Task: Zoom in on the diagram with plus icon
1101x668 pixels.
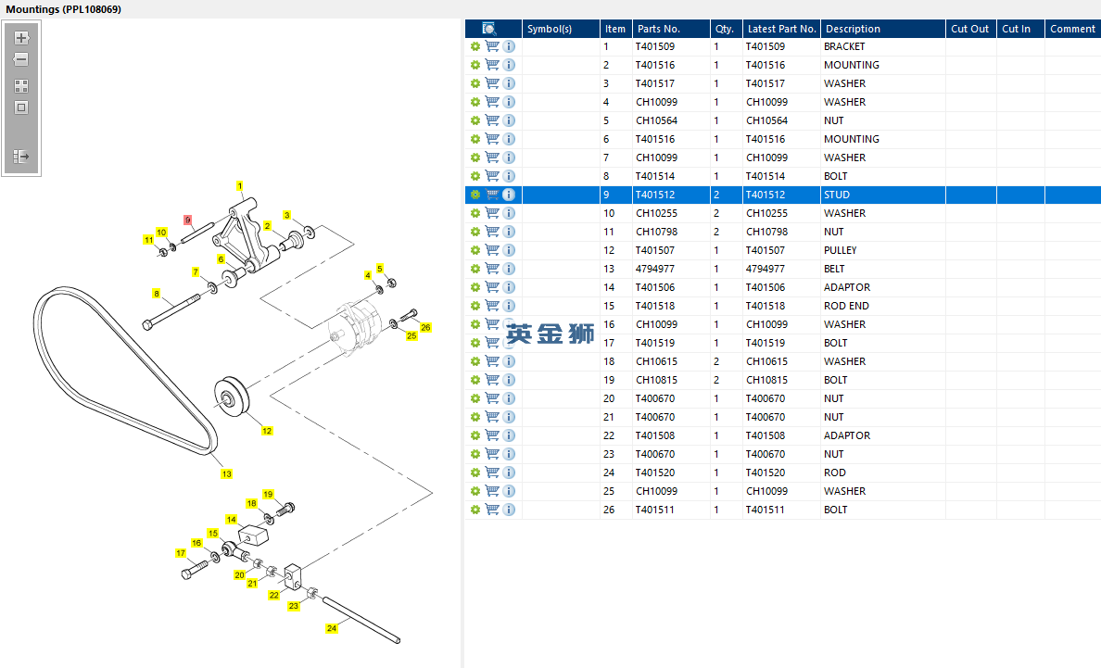Action: click(21, 38)
